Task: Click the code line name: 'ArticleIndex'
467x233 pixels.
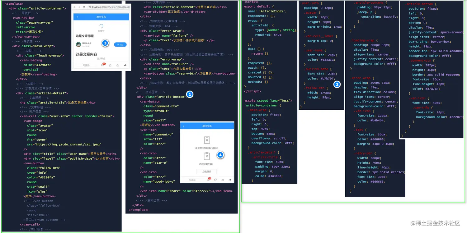Action: pos(267,11)
